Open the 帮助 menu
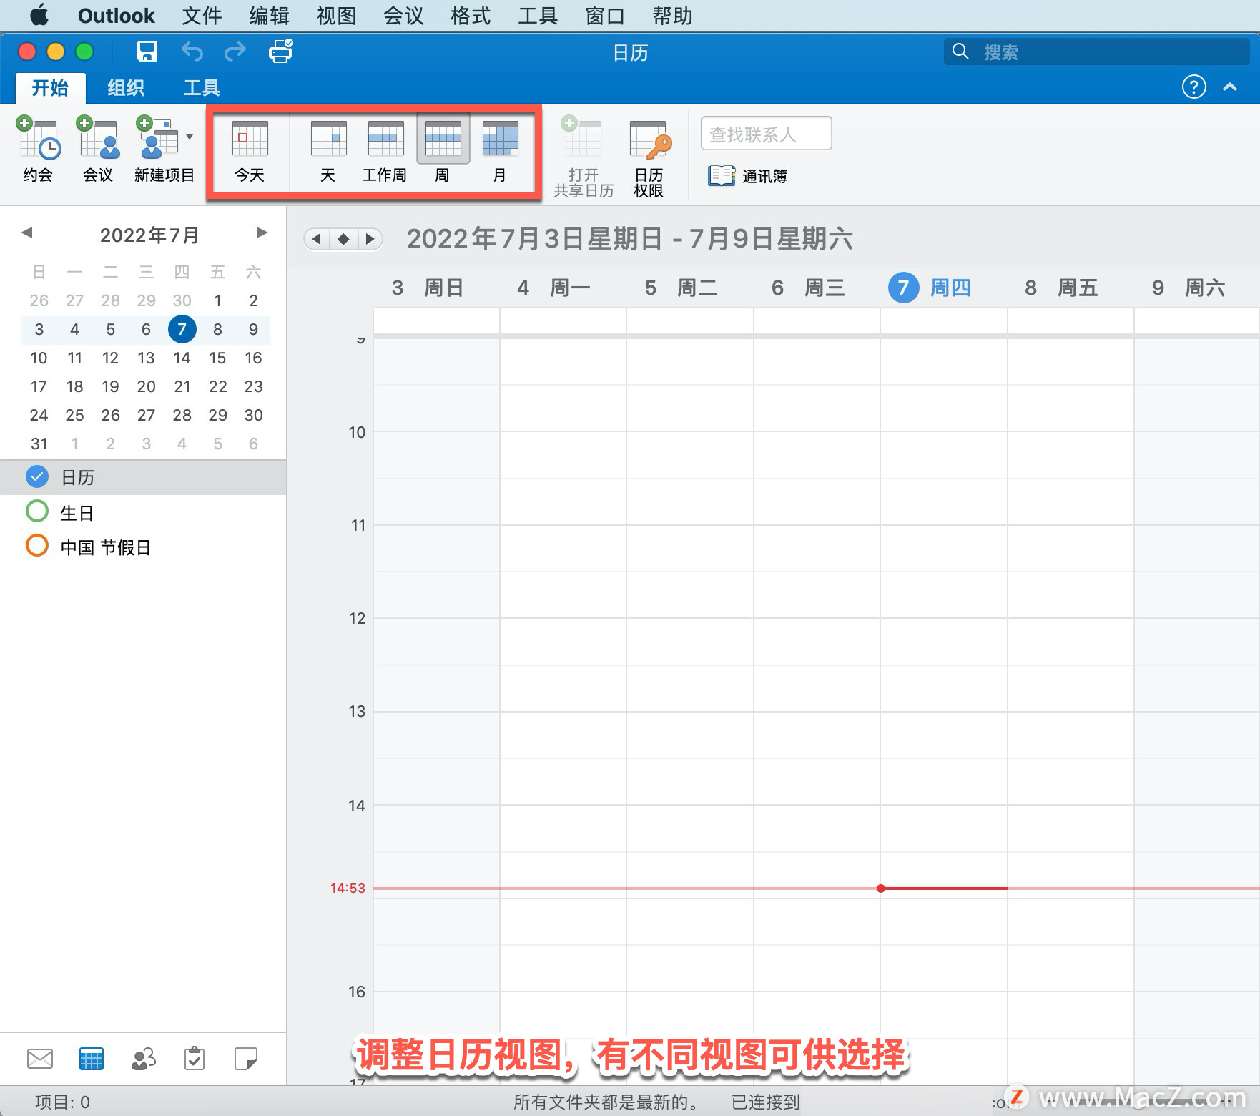 tap(672, 16)
